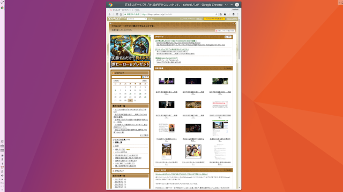Viewport: 343px width, 192px height.
Task: Bookmark this page with the star icon
Action: click(217, 14)
